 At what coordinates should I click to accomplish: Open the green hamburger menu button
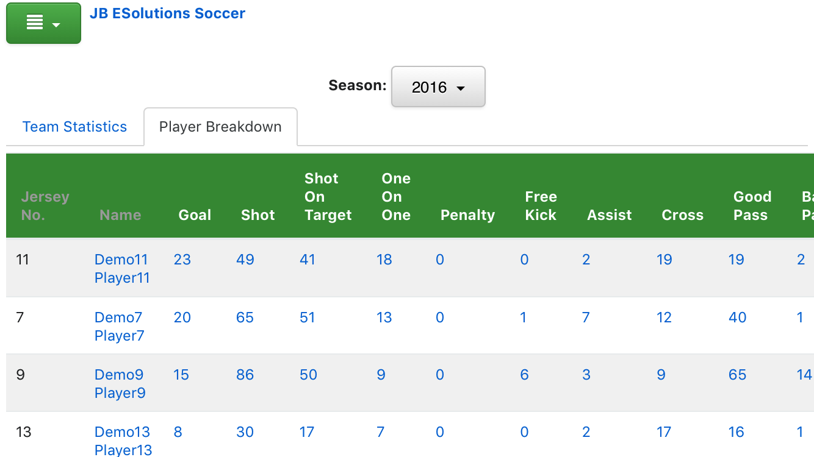[43, 23]
